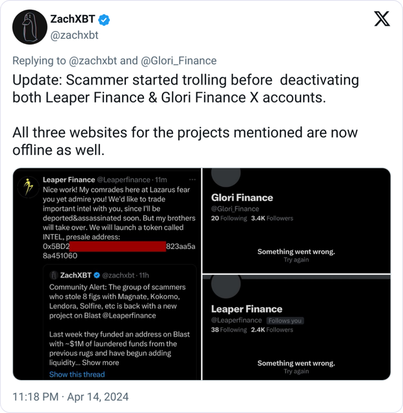The width and height of the screenshot is (403, 413).
Task: Click the Leaper Finance yellow logo avatar
Action: tap(28, 187)
